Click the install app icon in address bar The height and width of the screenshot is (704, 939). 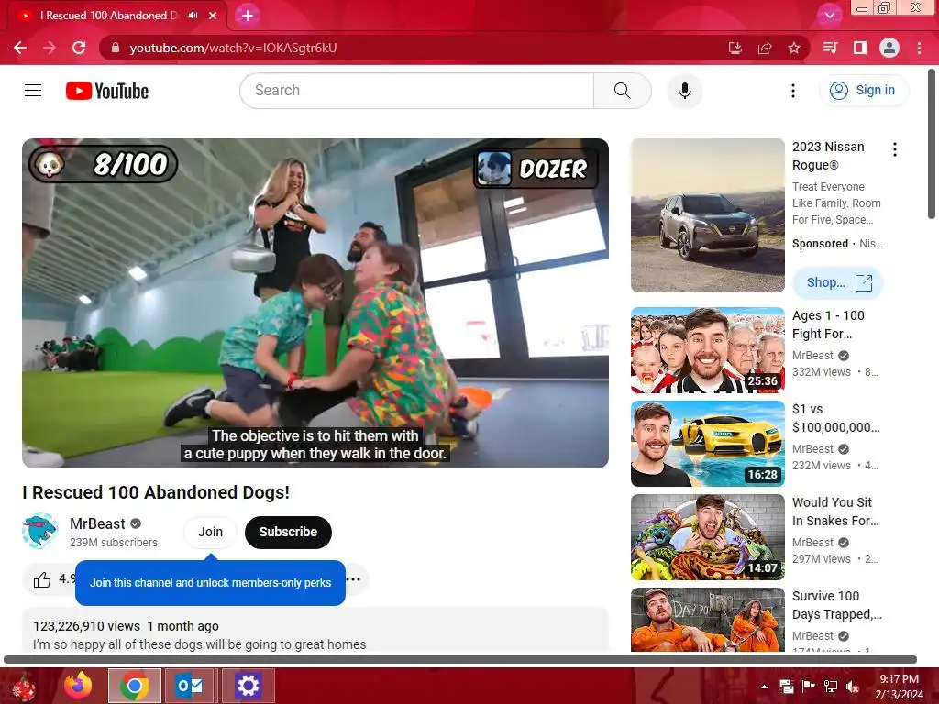pos(735,48)
